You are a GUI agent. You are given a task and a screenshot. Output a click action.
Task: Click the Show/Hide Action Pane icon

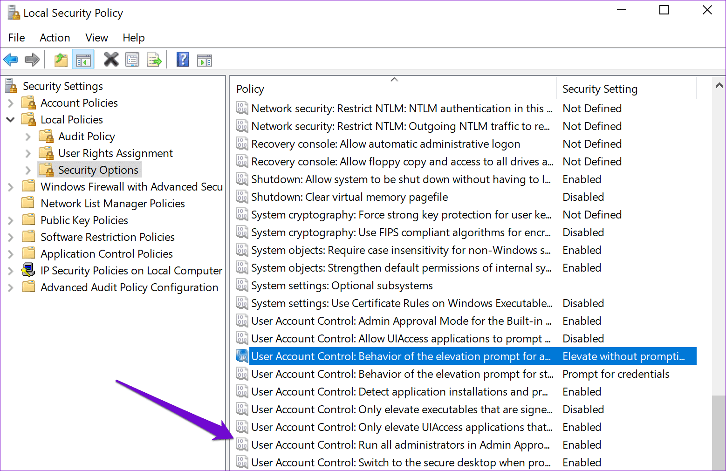click(x=205, y=59)
